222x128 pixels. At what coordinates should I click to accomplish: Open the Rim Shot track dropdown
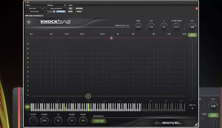(x=33, y=8)
